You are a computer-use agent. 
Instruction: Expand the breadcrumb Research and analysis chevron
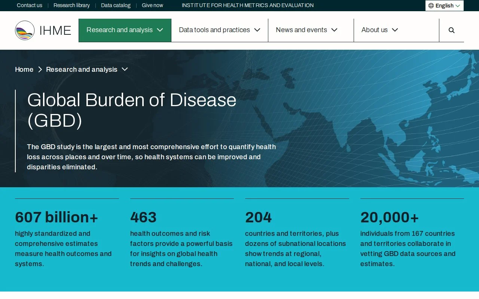coord(125,69)
